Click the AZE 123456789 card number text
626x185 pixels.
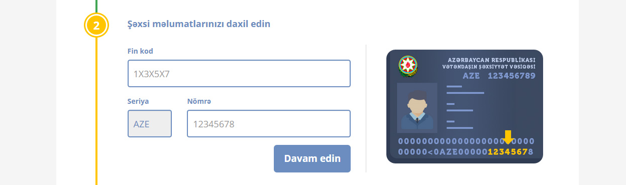pyautogui.click(x=499, y=76)
